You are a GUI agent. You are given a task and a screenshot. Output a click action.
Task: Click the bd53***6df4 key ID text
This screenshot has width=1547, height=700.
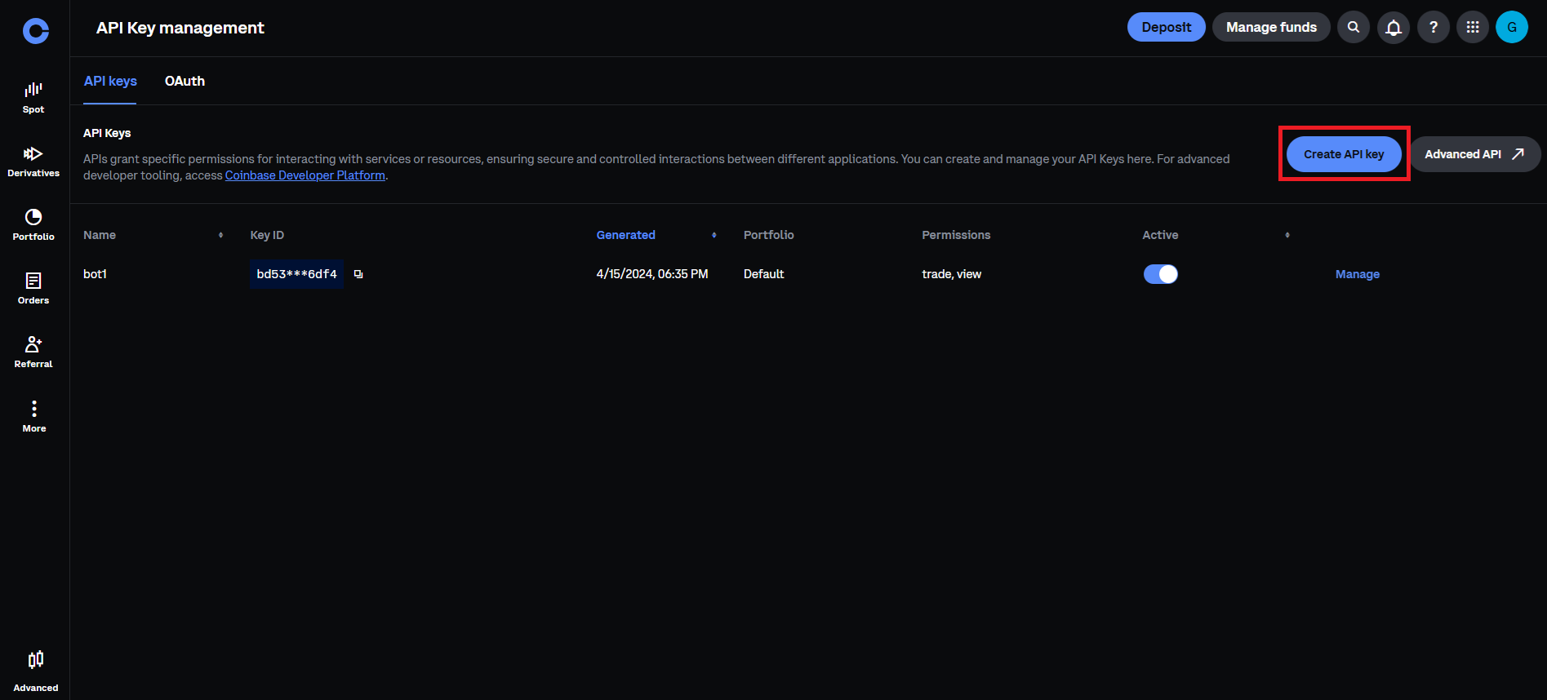coord(296,274)
